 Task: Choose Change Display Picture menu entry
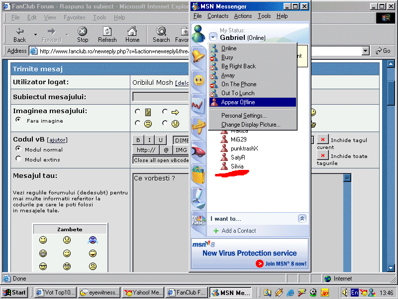(253, 125)
